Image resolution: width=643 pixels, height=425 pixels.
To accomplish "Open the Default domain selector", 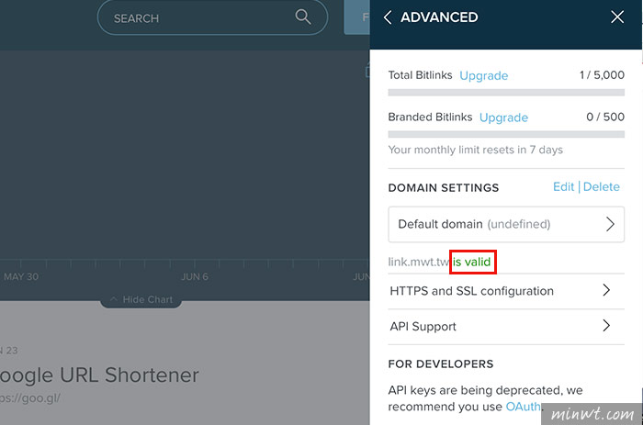I will pyautogui.click(x=506, y=224).
